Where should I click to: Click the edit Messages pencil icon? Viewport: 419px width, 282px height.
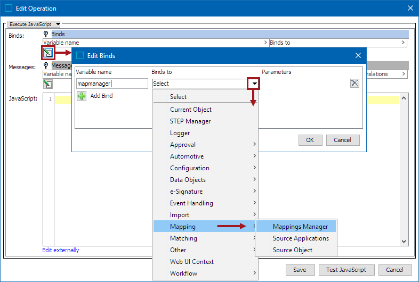click(48, 84)
